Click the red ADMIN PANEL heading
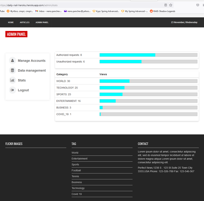This screenshot has width=204, height=201. [16, 34]
